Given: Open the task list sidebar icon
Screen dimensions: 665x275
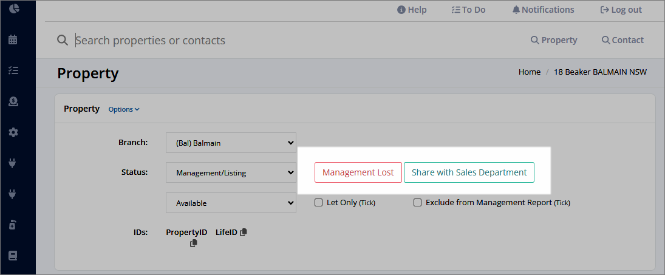Looking at the screenshot, I should click(13, 70).
